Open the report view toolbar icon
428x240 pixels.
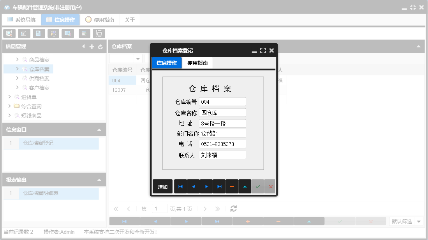(24, 33)
